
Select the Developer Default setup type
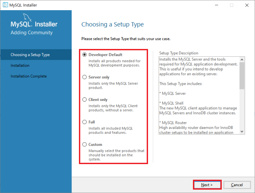(x=84, y=55)
